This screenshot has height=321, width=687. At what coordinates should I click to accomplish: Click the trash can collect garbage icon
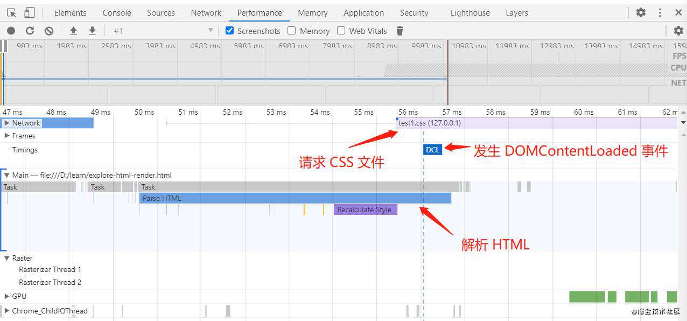[399, 31]
